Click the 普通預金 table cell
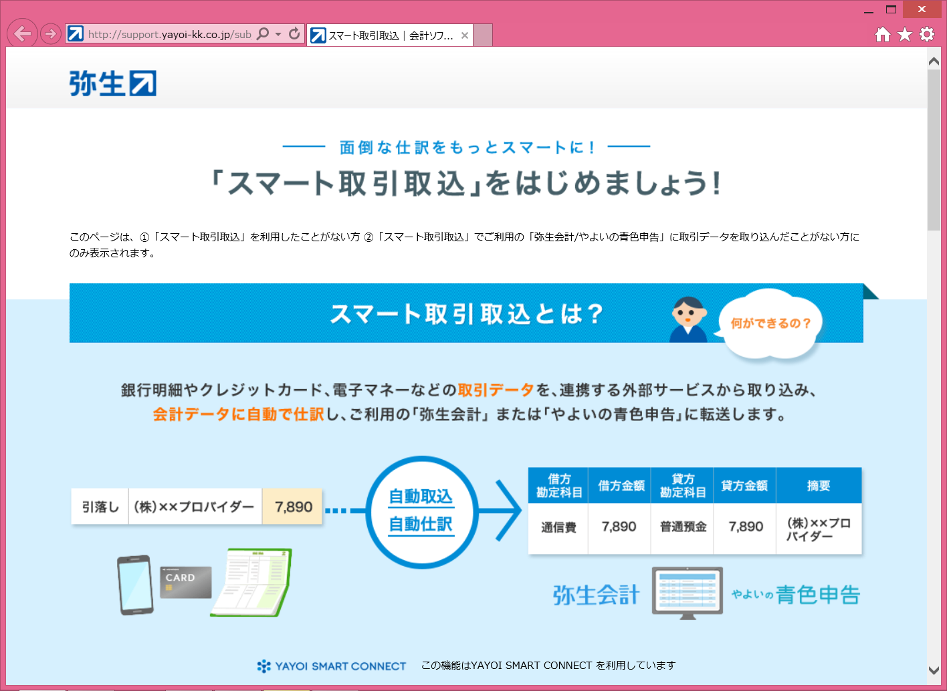947x691 pixels. 683,527
